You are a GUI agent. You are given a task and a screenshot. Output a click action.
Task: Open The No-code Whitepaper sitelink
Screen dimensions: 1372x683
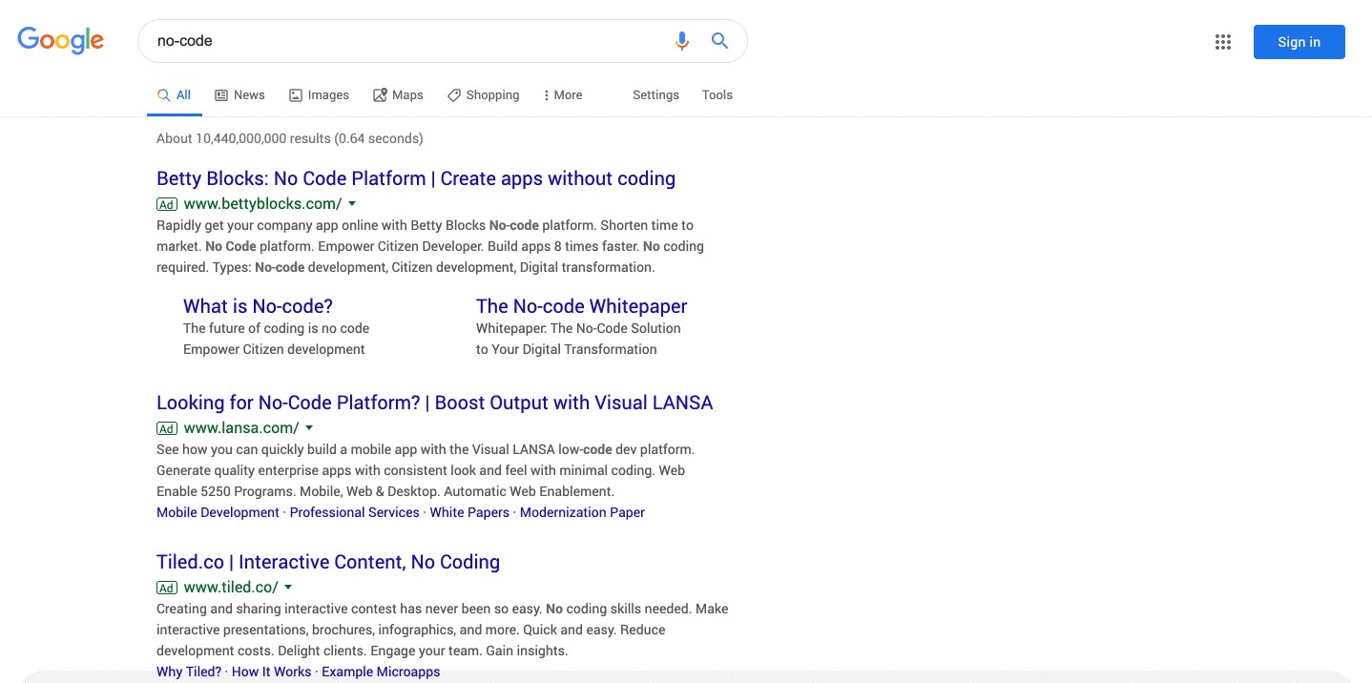[x=581, y=306]
